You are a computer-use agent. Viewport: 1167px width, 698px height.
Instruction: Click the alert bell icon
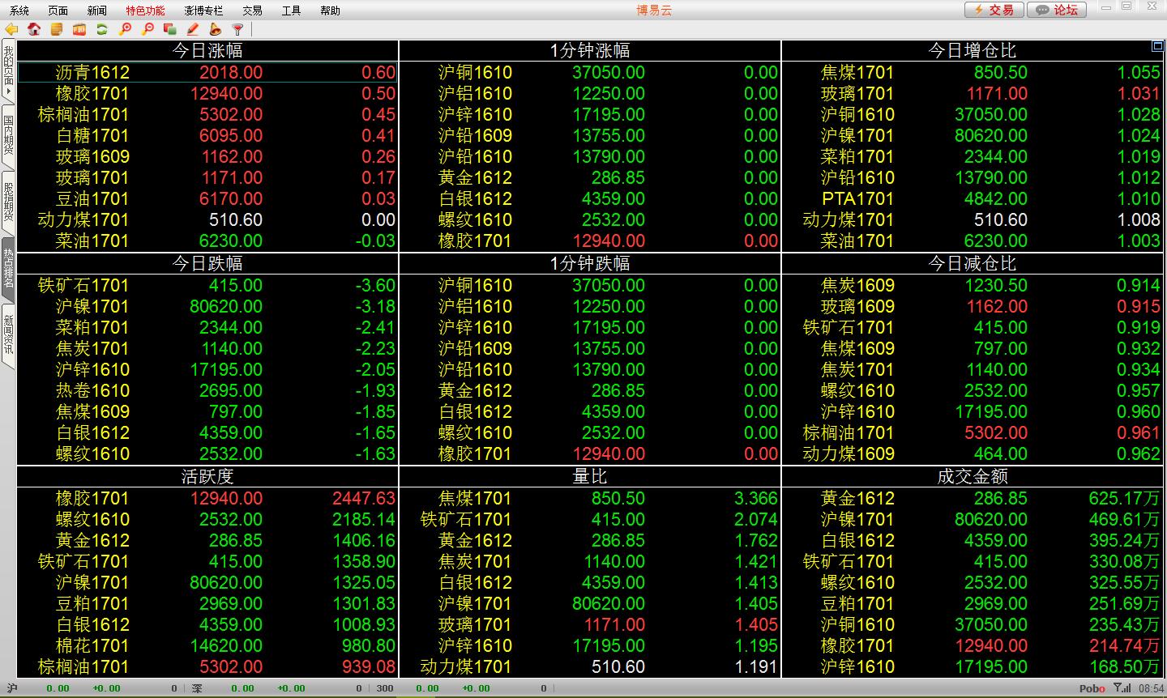(x=216, y=29)
